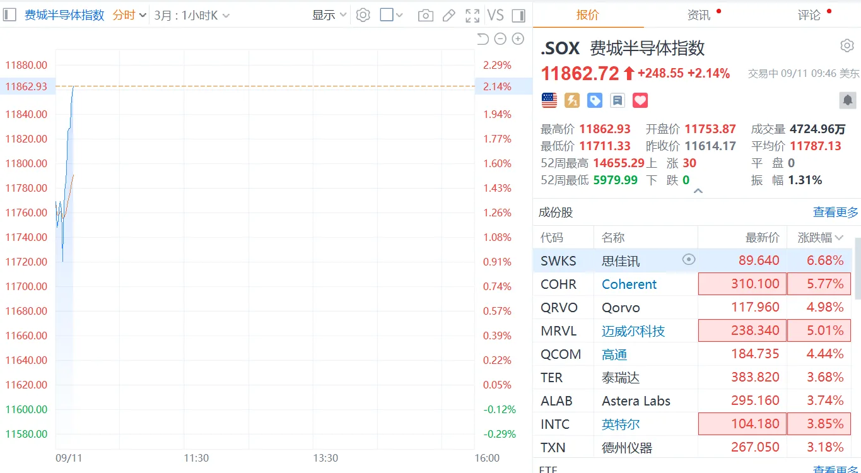Select the TER 泰瑞达 row
Viewport: 861px width, 473px height.
pyautogui.click(x=693, y=378)
